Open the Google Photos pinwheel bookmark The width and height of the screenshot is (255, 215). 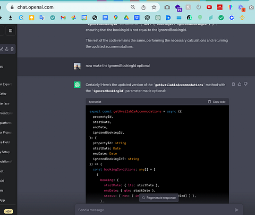(x=74, y=18)
